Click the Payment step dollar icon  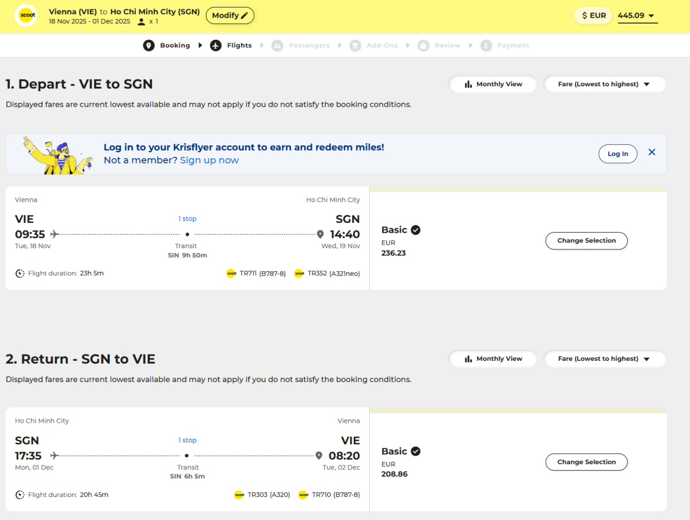[486, 45]
